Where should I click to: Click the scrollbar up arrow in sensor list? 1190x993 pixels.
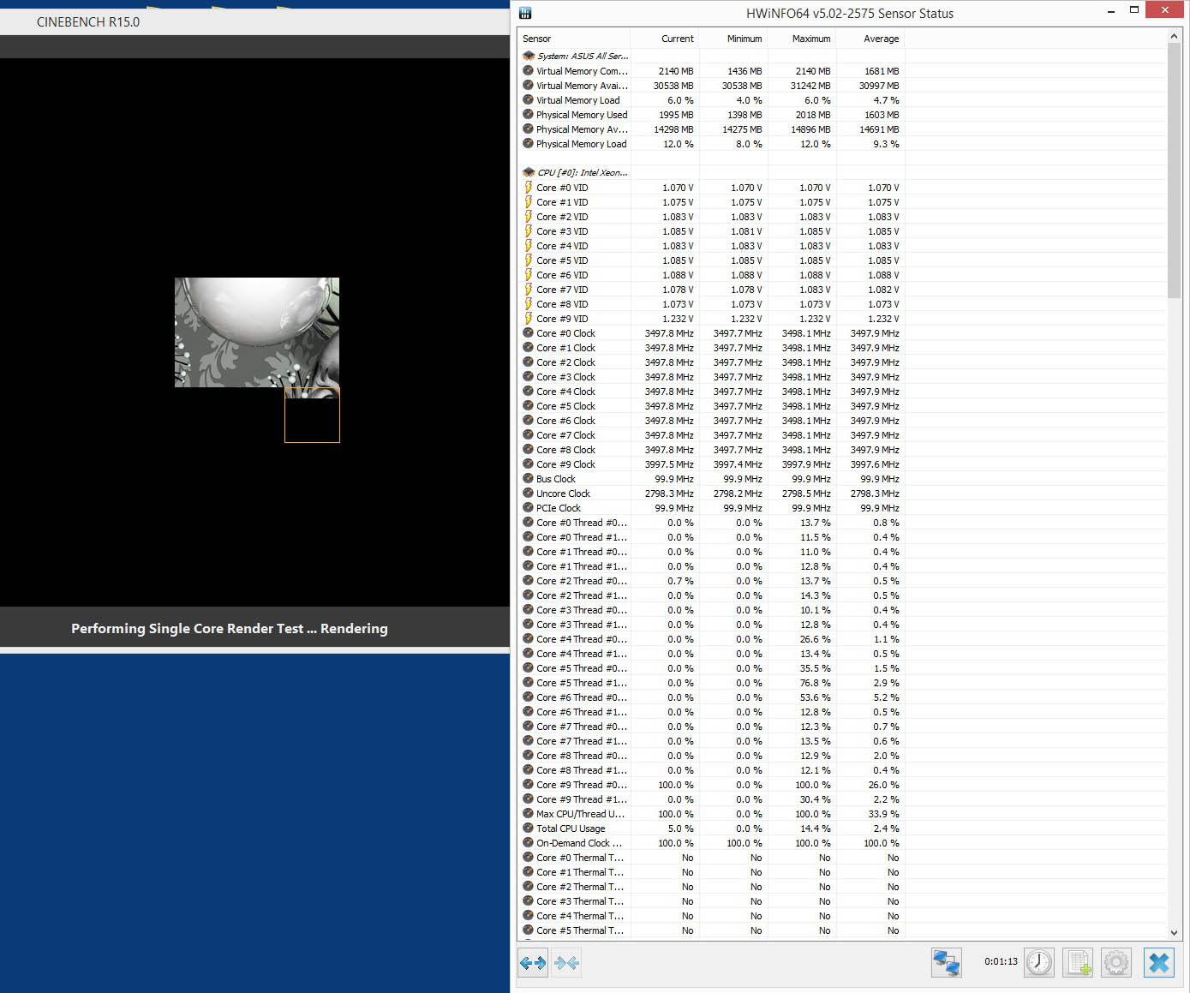point(1174,36)
